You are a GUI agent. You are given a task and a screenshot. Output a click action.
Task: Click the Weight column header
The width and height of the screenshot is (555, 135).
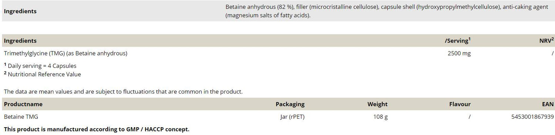tap(377, 104)
